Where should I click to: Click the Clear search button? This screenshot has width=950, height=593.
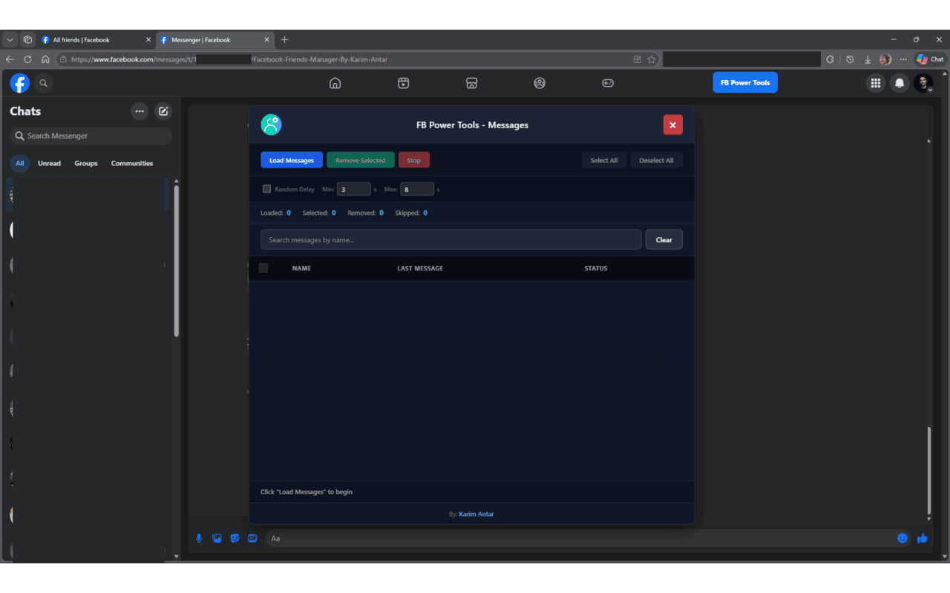pos(664,239)
